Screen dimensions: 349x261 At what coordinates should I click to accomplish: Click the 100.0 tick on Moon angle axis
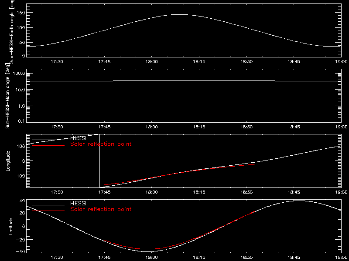(19, 74)
